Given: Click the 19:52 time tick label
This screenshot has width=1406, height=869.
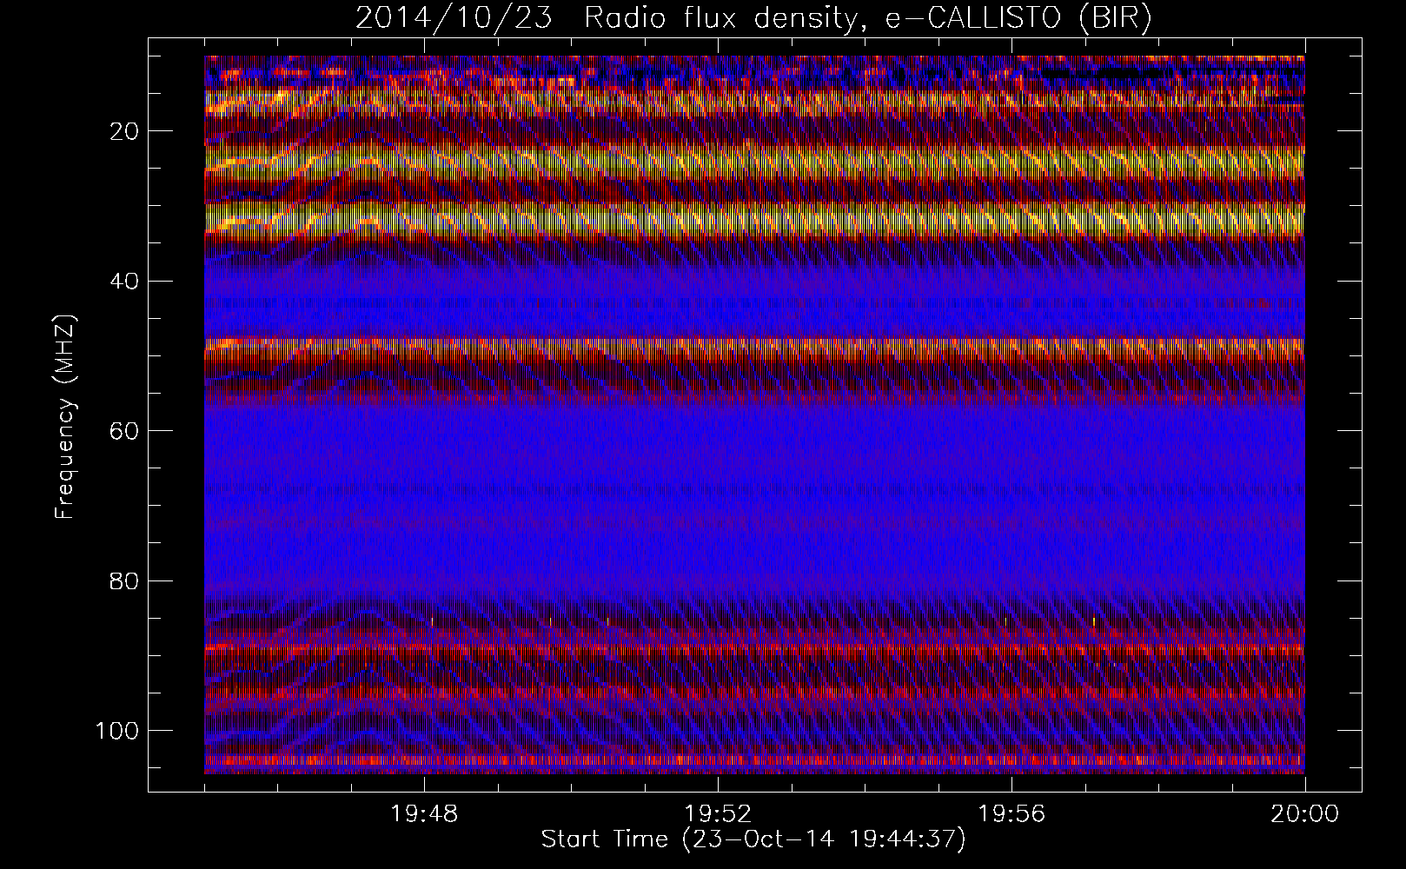Looking at the screenshot, I should (718, 814).
